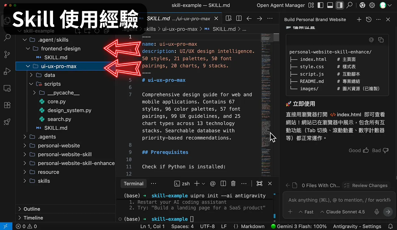Click Open Agent Manager button

281,5
